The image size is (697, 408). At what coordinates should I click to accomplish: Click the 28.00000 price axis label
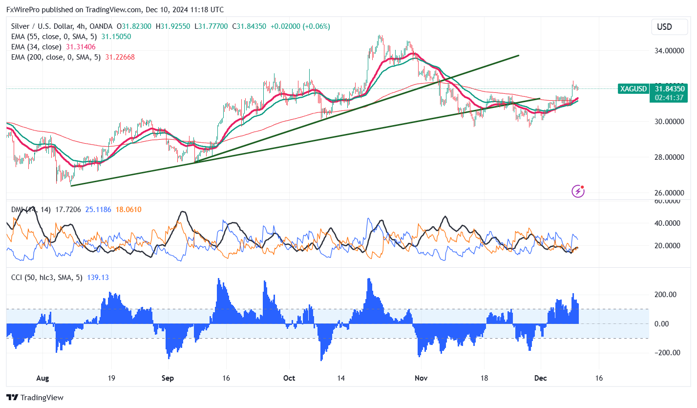tap(670, 157)
